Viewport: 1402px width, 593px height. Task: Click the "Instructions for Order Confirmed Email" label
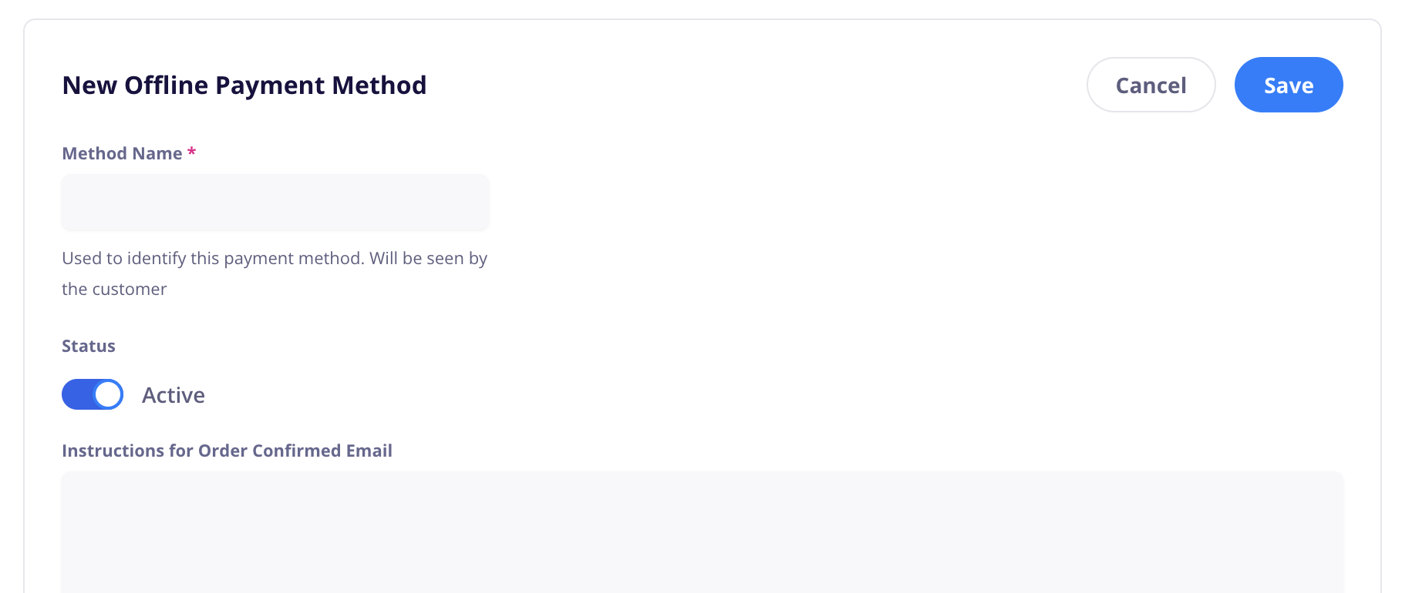227,451
